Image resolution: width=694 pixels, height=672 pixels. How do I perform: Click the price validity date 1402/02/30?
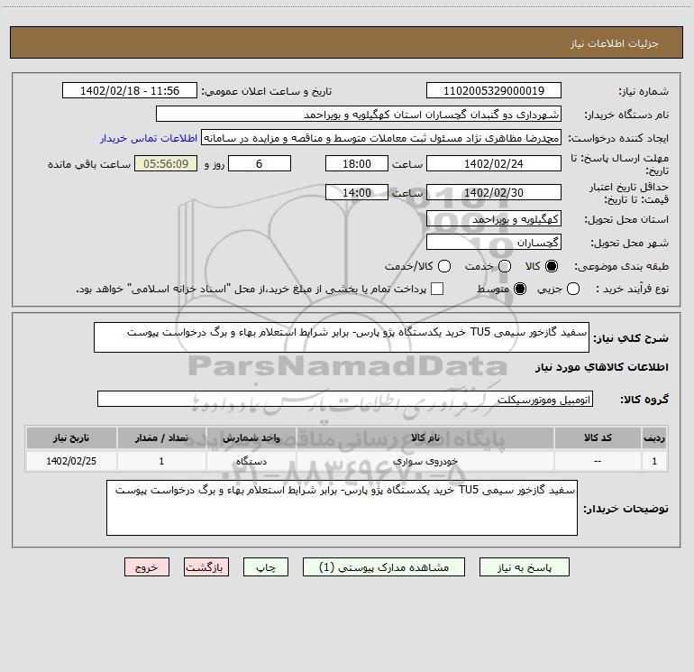click(494, 193)
